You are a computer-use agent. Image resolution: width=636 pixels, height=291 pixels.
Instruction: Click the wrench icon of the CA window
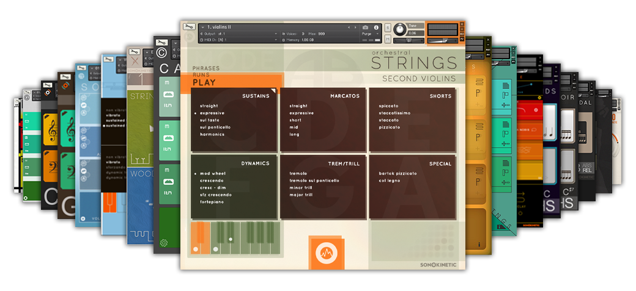coord(161,42)
